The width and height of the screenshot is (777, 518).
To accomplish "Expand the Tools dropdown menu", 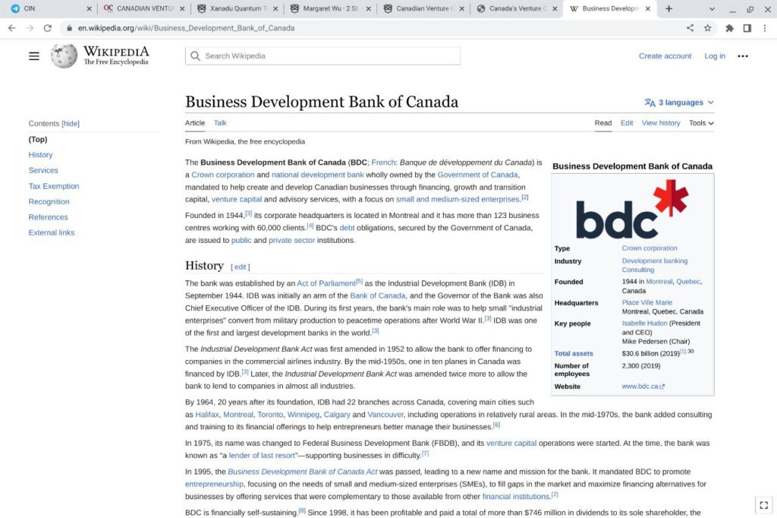I will [701, 123].
